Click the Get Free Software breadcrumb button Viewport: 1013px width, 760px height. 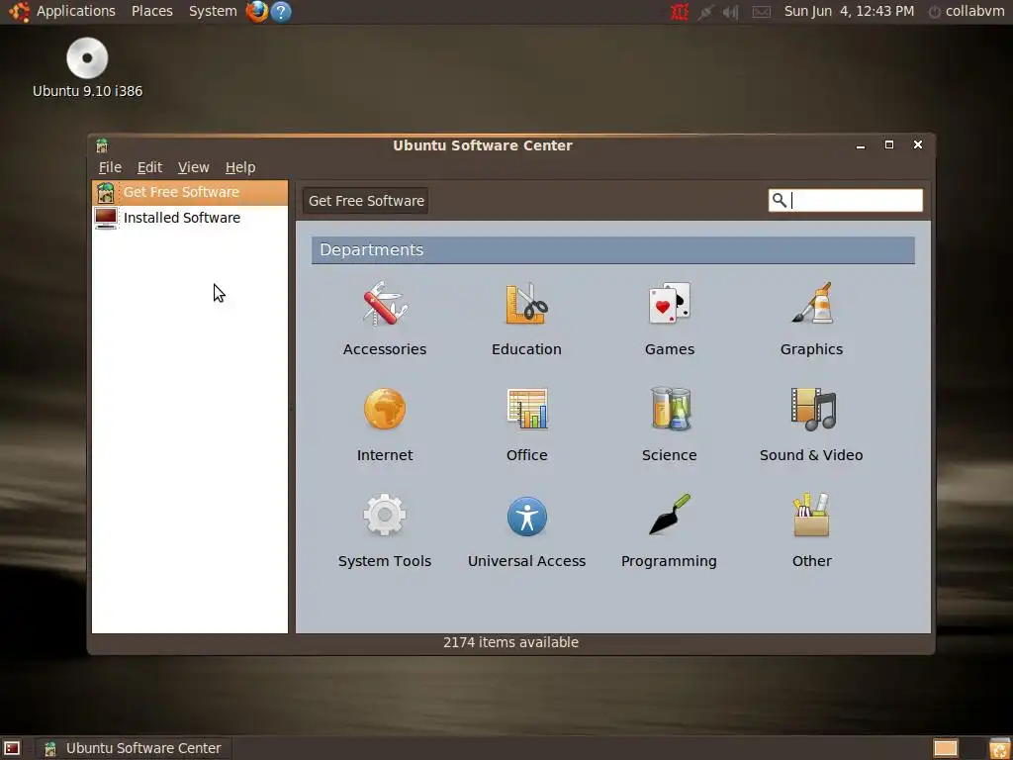(x=366, y=201)
